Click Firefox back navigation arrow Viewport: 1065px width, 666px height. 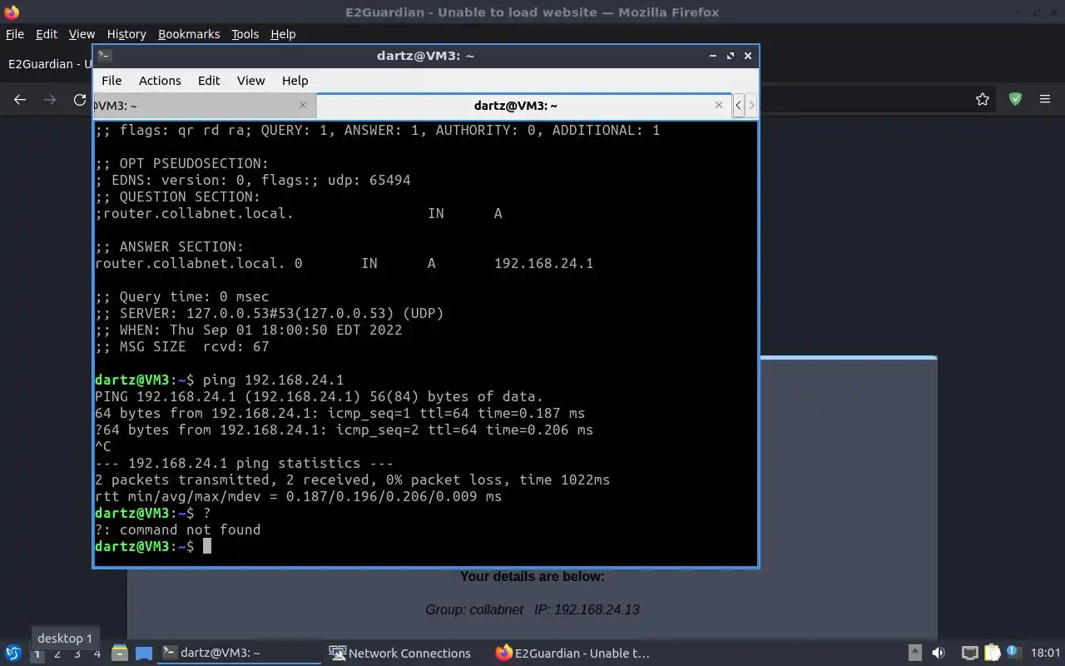tap(20, 100)
